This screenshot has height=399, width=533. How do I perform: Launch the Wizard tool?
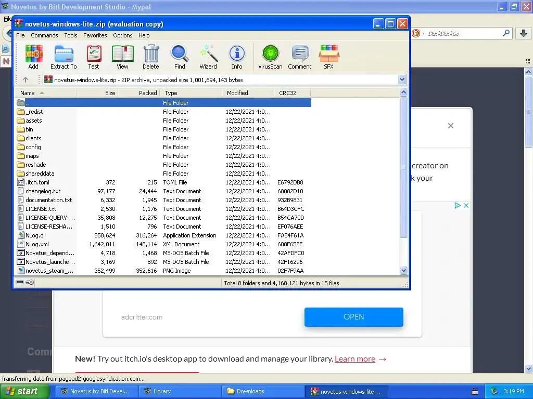click(x=208, y=57)
